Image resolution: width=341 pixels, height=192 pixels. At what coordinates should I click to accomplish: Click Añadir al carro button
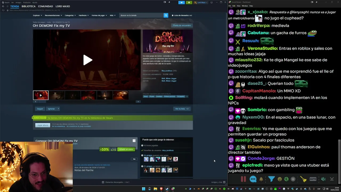click(126, 149)
